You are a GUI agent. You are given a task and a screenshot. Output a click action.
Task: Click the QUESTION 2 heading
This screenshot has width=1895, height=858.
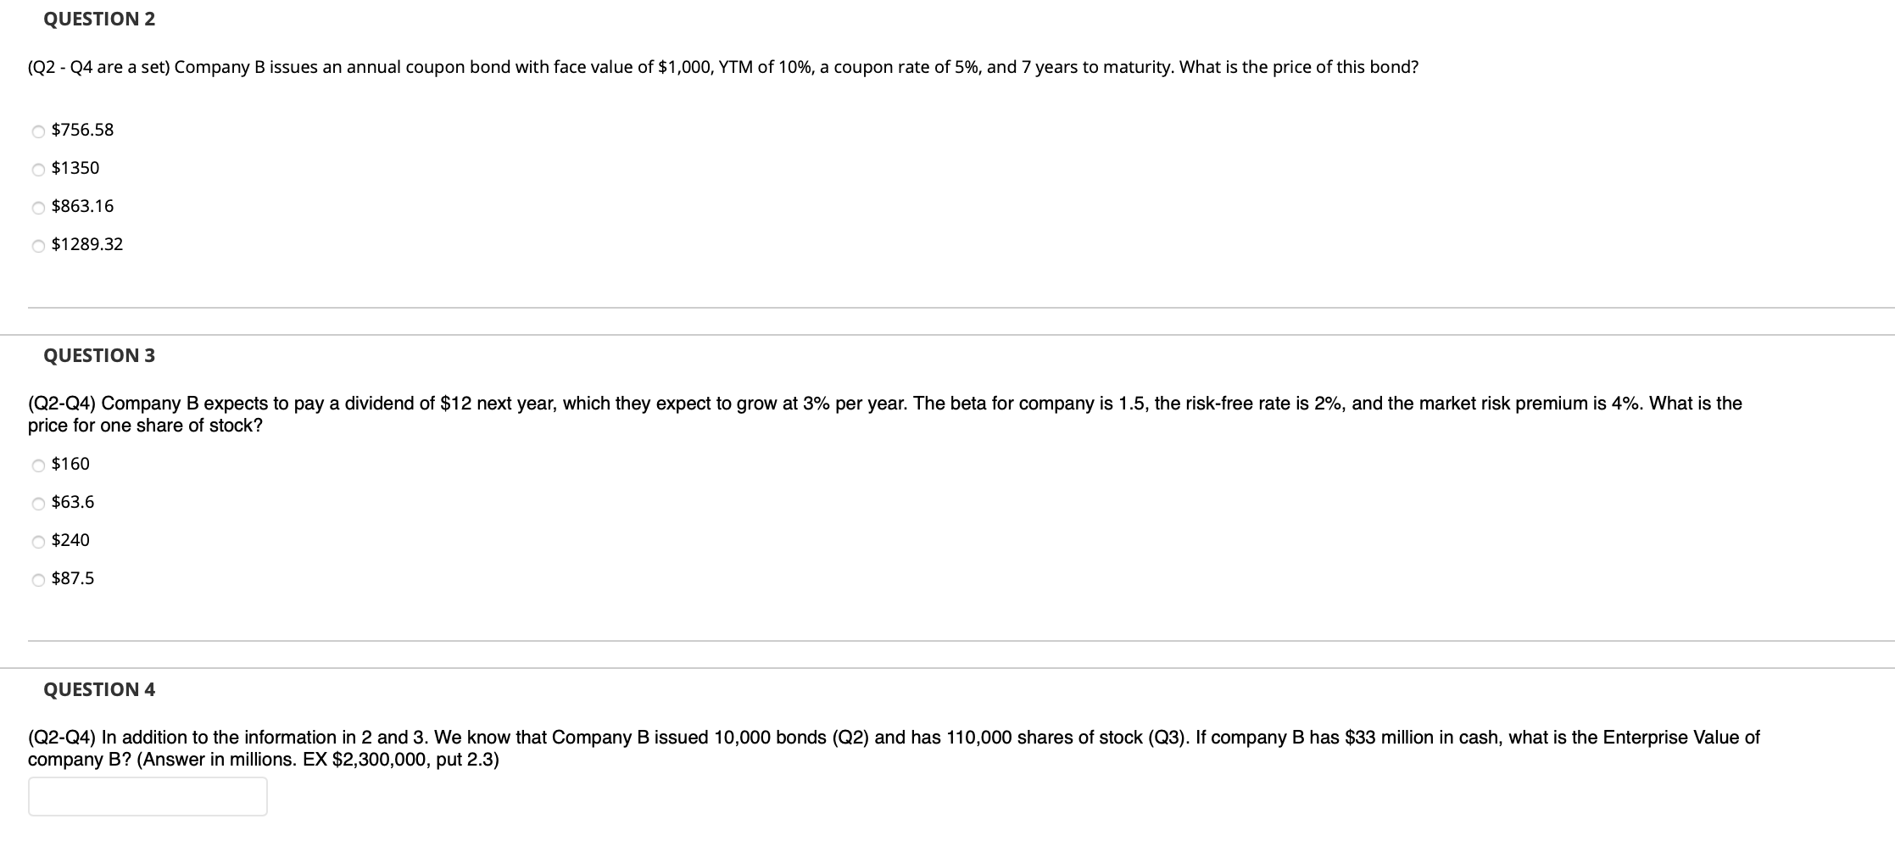(x=99, y=19)
